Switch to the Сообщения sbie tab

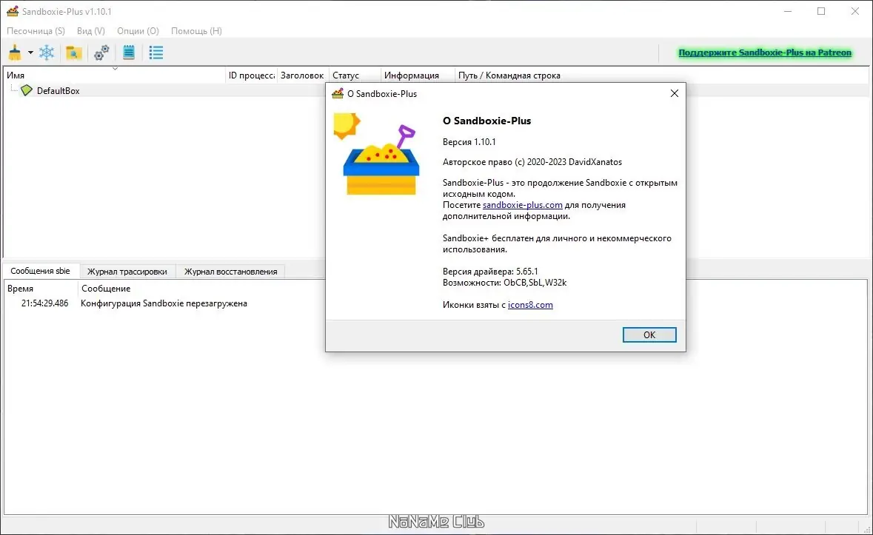click(40, 271)
